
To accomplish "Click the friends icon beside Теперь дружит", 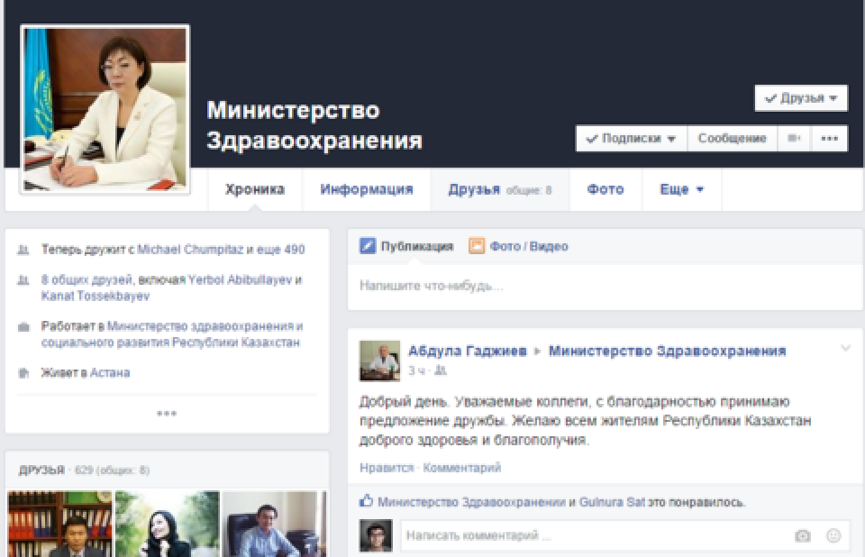I will (x=23, y=250).
